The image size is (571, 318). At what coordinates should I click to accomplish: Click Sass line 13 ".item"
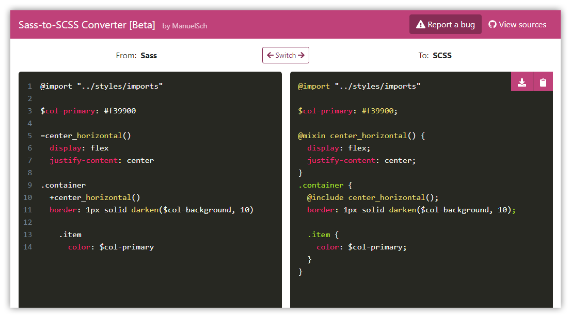pos(70,235)
